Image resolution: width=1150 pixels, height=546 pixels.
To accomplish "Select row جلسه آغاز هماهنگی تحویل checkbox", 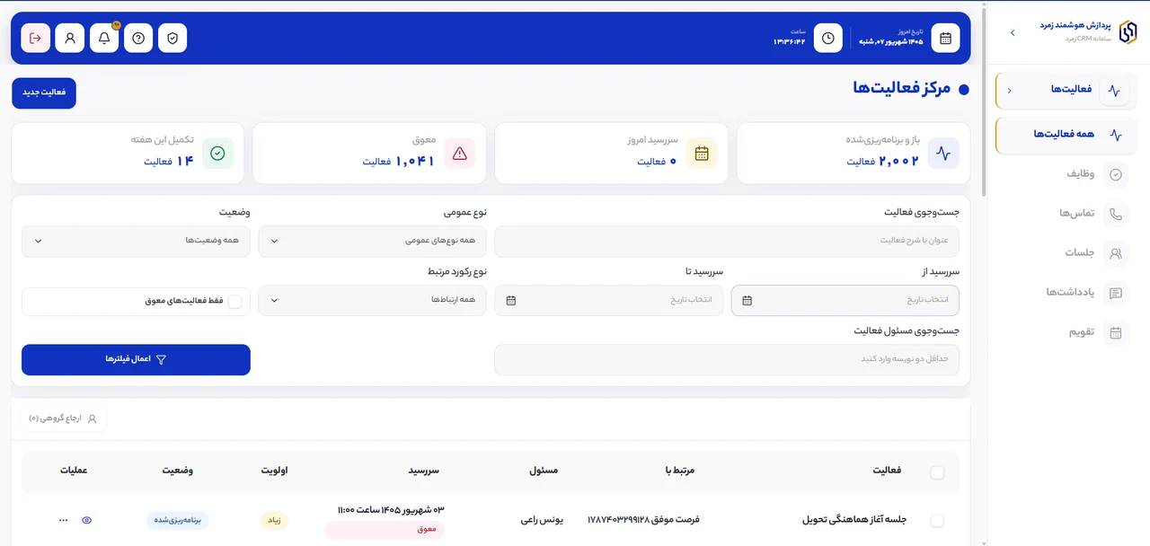I will click(x=937, y=520).
